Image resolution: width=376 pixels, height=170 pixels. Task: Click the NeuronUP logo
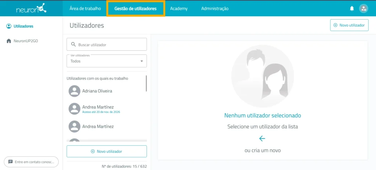31,8
